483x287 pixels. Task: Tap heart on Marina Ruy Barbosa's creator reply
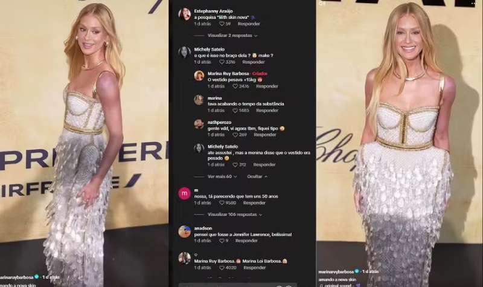pos(235,86)
